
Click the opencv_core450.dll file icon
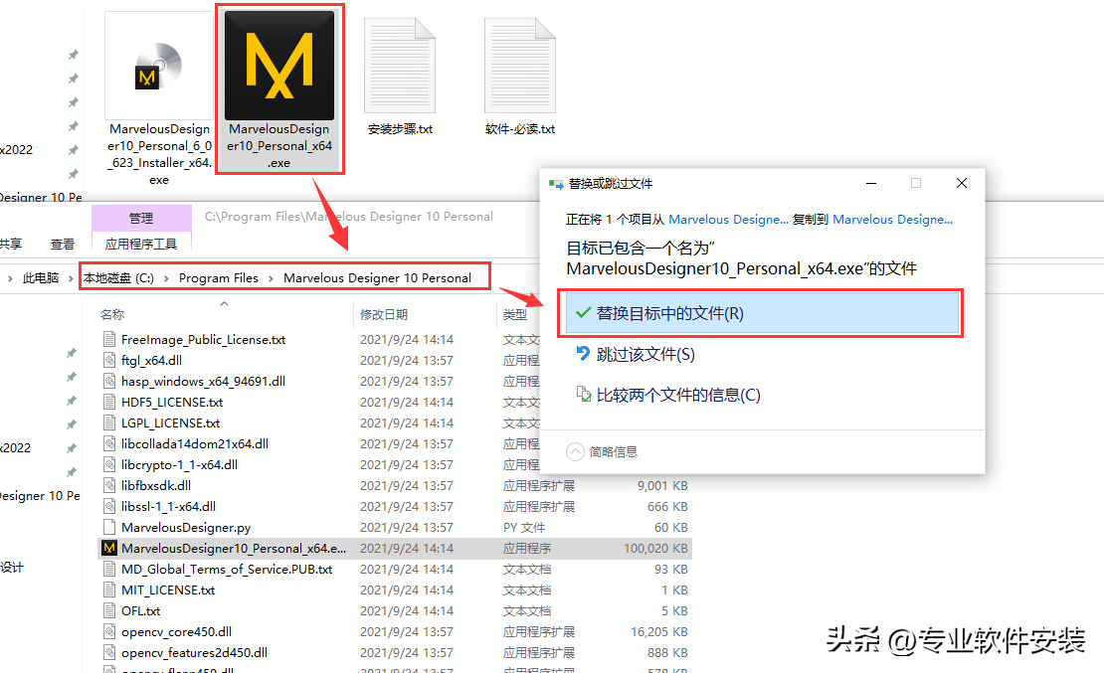[109, 631]
